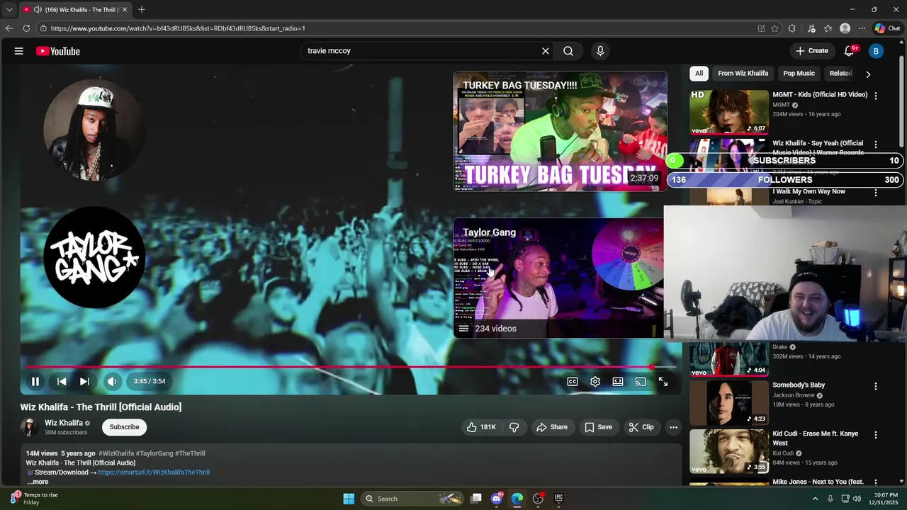Skip to the previous video
Image resolution: width=907 pixels, height=510 pixels.
[x=62, y=381]
